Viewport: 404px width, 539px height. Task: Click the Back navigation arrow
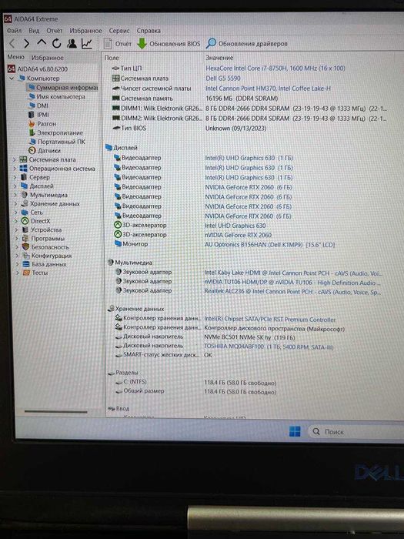(12, 43)
